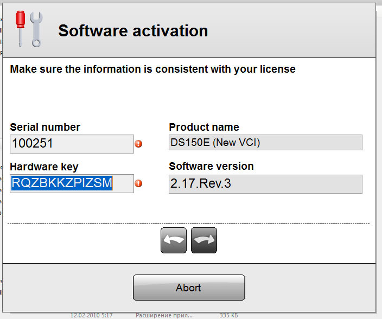The image size is (382, 319).
Task: Focus the Serial number field containing 100251
Action: 72,144
